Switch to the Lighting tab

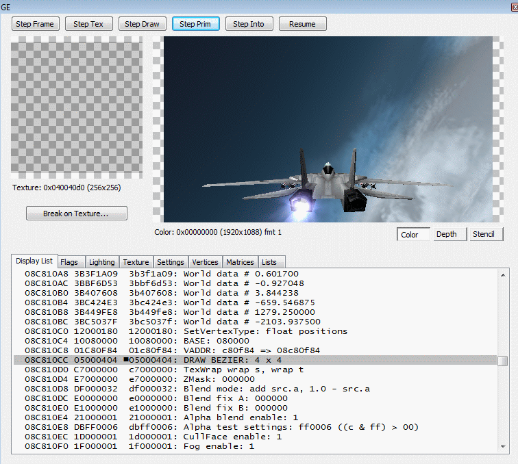coord(102,262)
